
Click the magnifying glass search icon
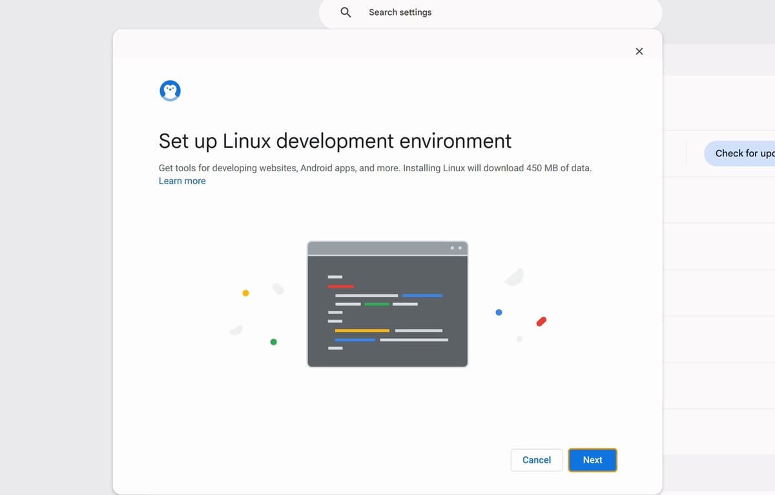pyautogui.click(x=346, y=12)
